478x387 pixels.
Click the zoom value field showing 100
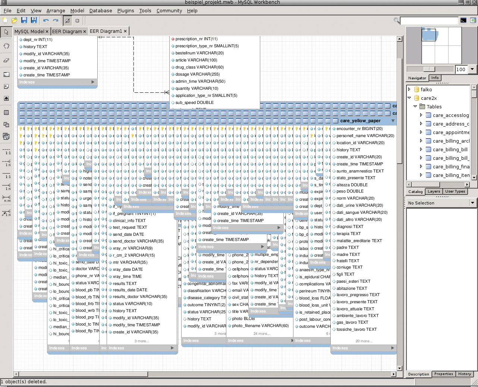point(461,69)
